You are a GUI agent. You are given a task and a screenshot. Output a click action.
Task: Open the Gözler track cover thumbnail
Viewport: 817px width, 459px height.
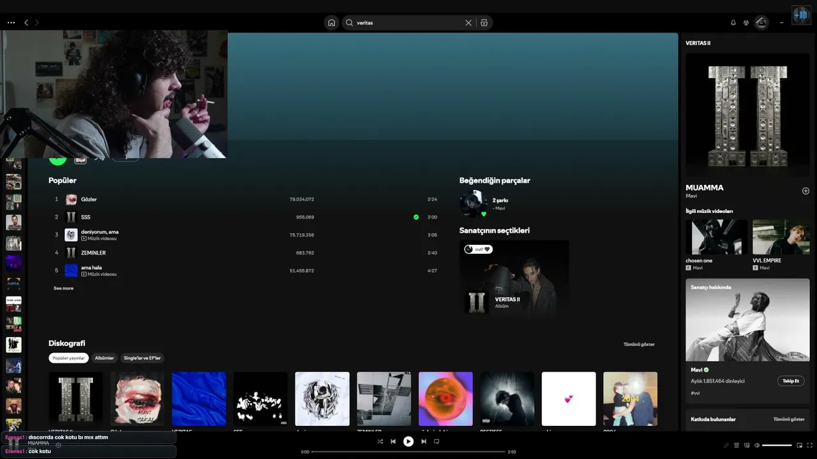71,200
